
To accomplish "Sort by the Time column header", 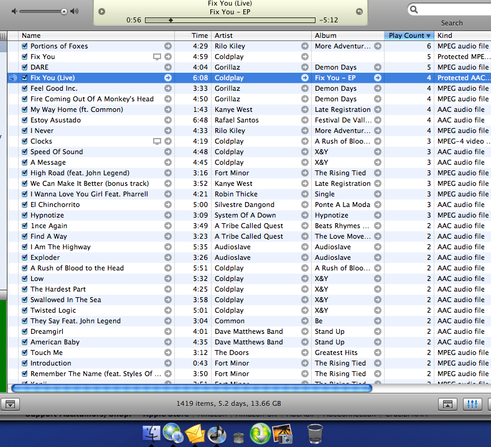I will (193, 35).
